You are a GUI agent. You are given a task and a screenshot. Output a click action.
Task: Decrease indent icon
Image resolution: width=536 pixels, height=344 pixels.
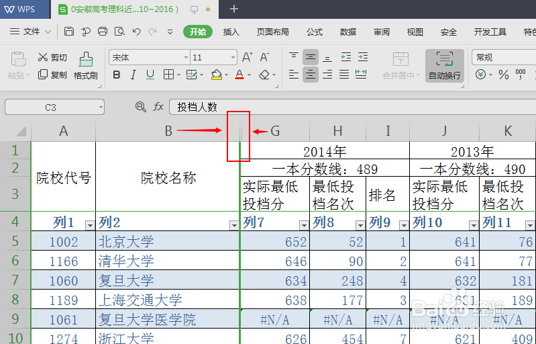coord(346,57)
